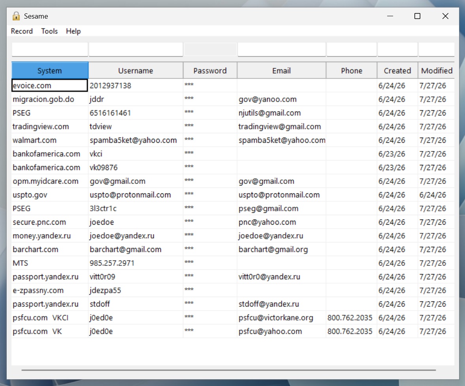Focus the Modified filter field

[x=437, y=49]
